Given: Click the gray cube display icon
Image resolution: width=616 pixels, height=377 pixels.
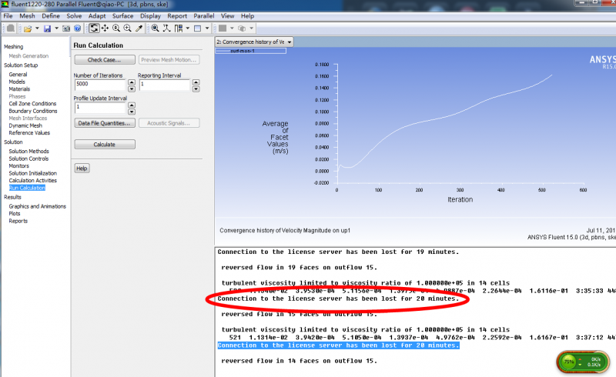Looking at the screenshot, I should (x=242, y=28).
